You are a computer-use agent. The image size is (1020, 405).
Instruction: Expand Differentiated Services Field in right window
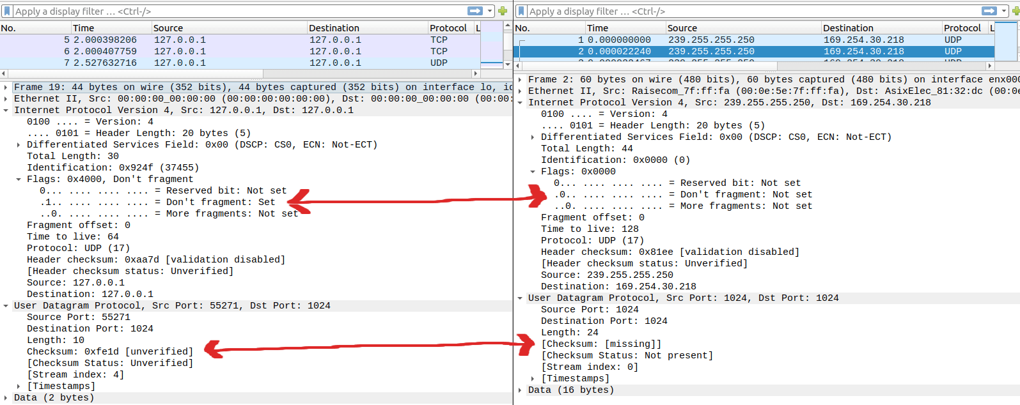(533, 137)
